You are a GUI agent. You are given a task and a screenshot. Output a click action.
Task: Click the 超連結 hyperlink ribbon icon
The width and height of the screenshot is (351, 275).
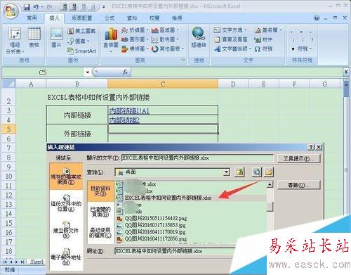199,37
